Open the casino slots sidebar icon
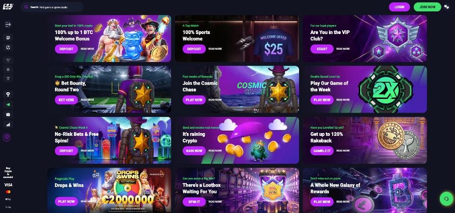Image resolution: width=455 pixels, height=213 pixels. pyautogui.click(x=8, y=38)
